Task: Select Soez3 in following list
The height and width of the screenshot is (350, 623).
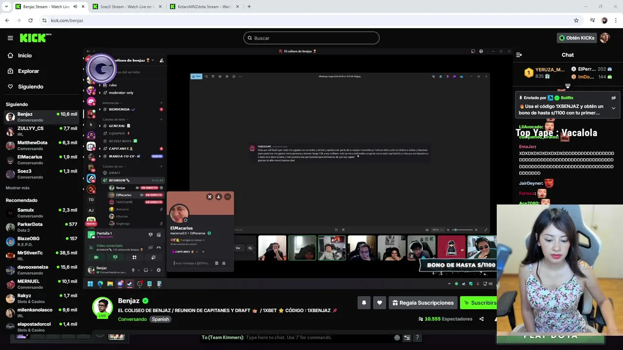Action: coord(41,174)
